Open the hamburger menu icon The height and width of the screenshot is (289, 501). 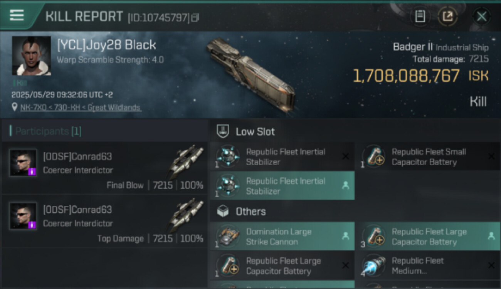click(17, 15)
